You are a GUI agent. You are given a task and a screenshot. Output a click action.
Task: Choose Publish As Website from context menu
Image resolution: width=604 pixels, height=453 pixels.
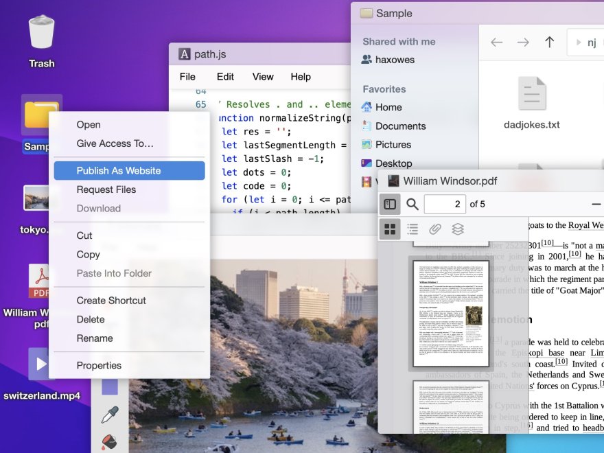point(129,171)
